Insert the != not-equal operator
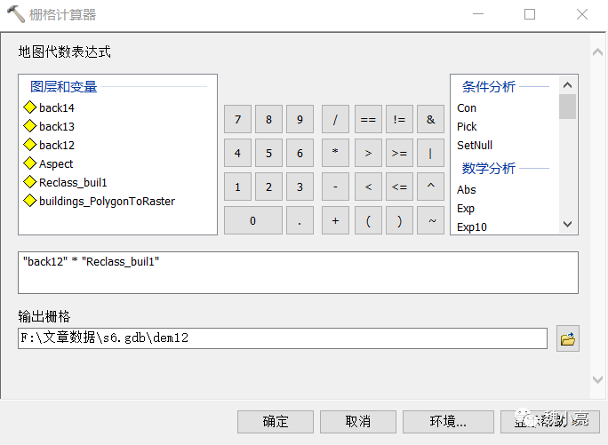The width and height of the screenshot is (608, 445). tap(399, 119)
